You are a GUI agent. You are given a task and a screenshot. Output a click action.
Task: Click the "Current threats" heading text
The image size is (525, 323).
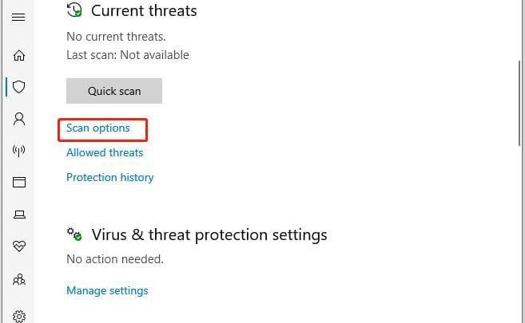pyautogui.click(x=144, y=11)
